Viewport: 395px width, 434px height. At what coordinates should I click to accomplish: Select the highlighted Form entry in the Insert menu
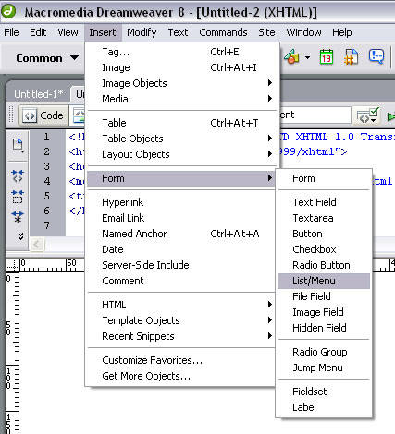181,178
